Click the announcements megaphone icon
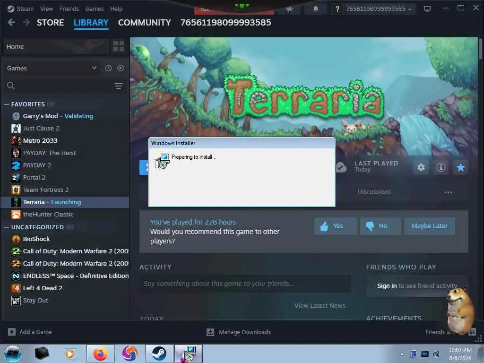 (x=289, y=9)
